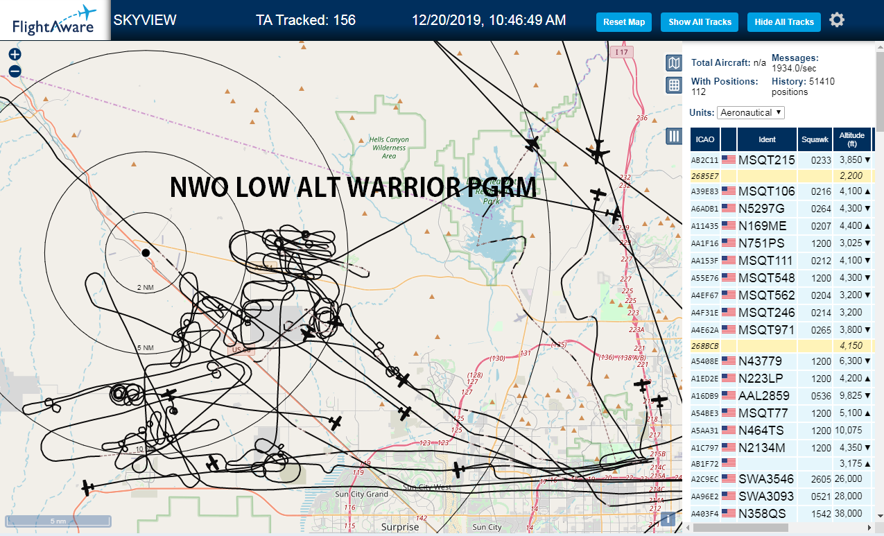Click the 268BCB ICAO row
Screen dimensions: 884x536
[781, 345]
